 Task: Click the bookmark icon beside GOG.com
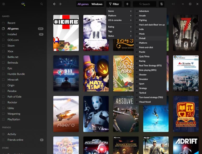[x=3, y=40]
